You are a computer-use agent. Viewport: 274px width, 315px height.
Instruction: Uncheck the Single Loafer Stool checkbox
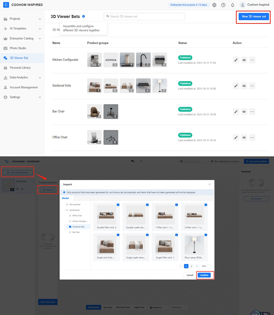coord(147,235)
